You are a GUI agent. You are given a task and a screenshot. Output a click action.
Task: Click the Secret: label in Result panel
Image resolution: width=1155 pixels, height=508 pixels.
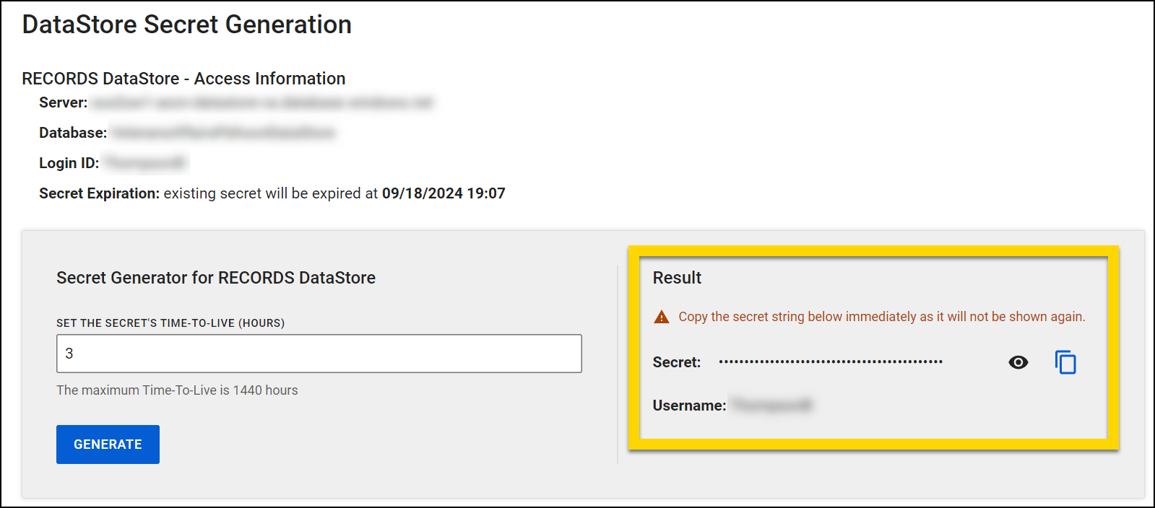tap(676, 362)
